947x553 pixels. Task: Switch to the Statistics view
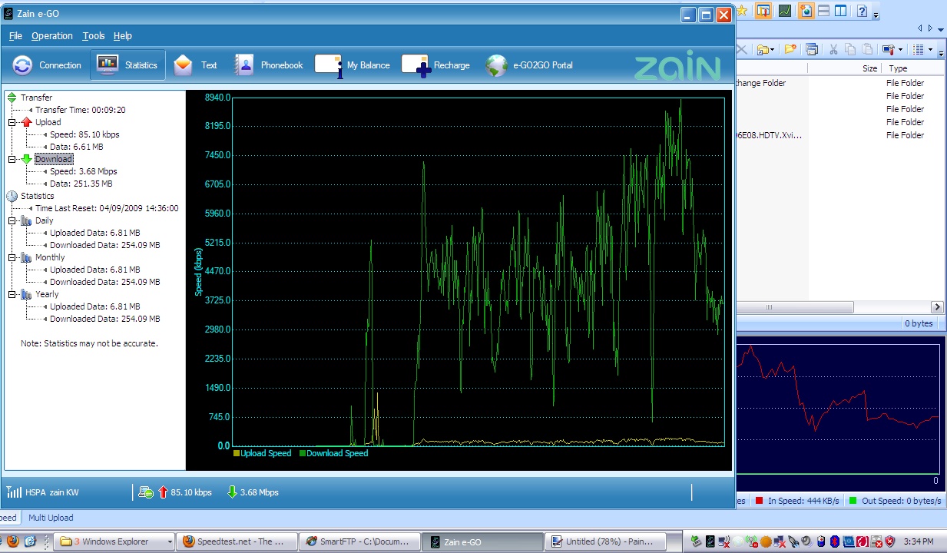(x=127, y=65)
